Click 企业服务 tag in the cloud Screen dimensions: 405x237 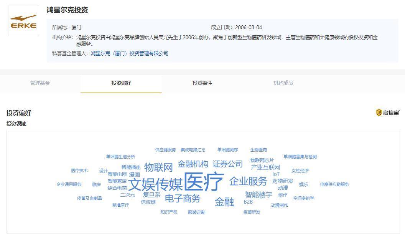248,181
